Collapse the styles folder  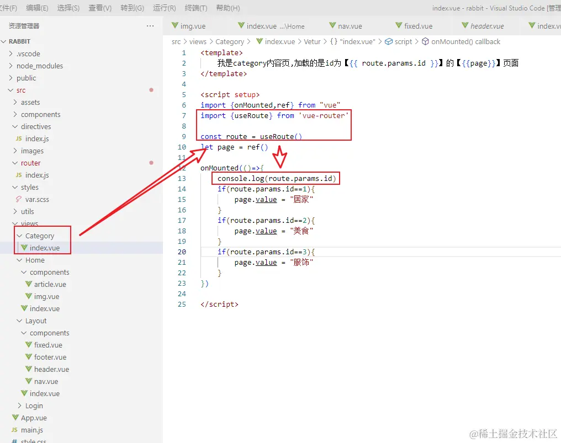tap(15, 188)
